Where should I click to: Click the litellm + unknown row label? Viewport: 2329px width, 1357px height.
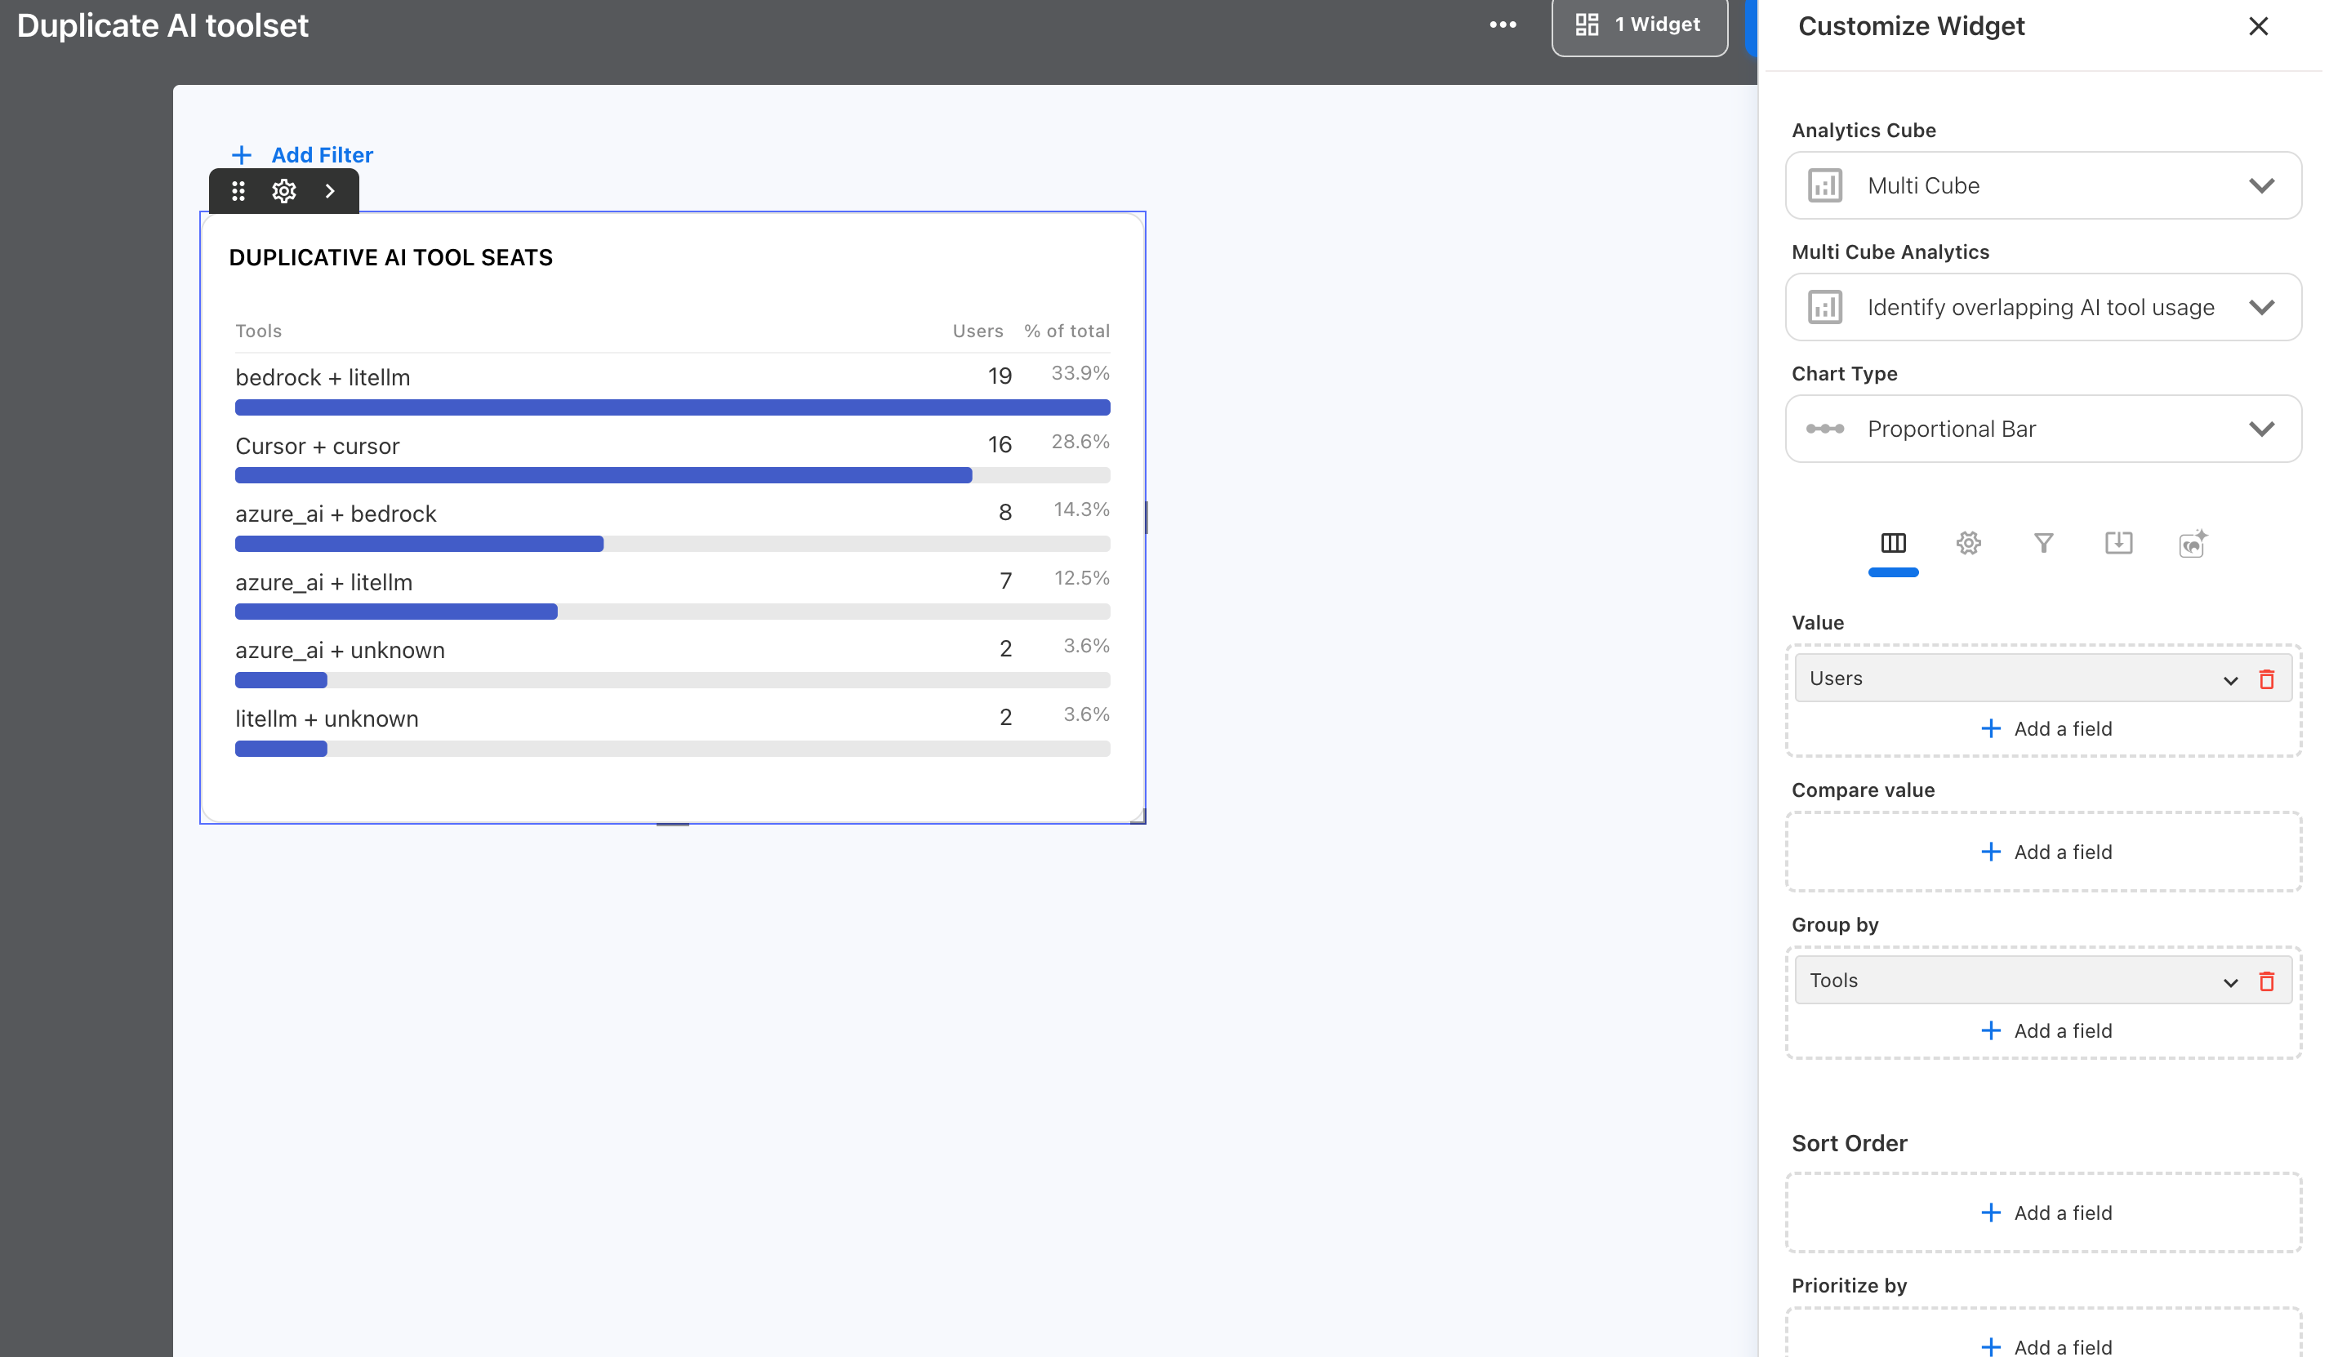(x=327, y=719)
